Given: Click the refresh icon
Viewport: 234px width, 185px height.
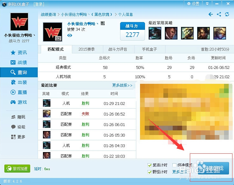Looking at the screenshot, I should point(227,15).
